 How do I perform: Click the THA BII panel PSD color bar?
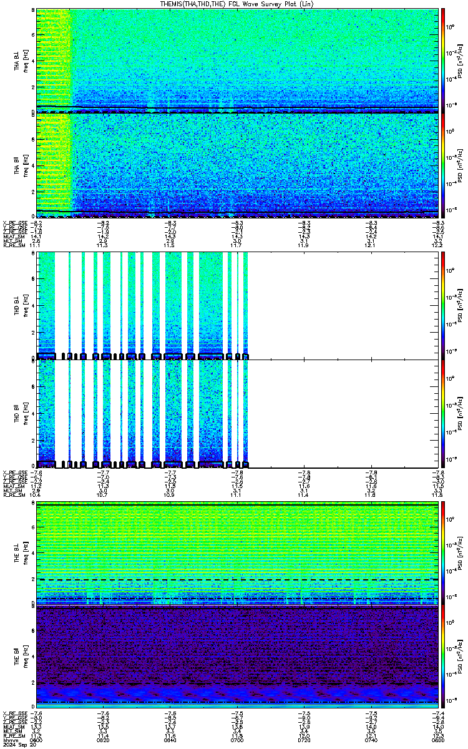tap(444, 165)
